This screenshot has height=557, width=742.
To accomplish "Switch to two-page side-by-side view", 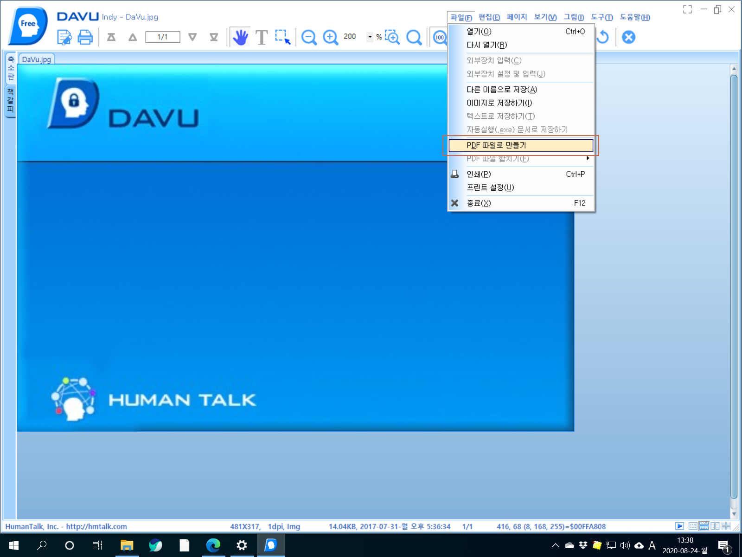I will (x=715, y=526).
